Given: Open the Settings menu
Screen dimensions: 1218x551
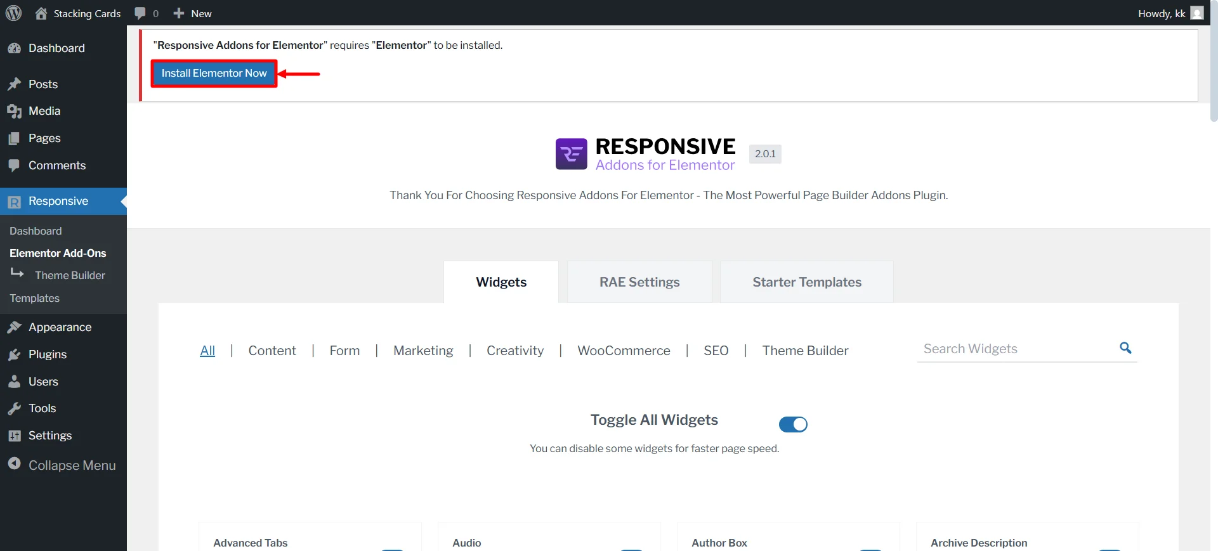Looking at the screenshot, I should coord(63,436).
